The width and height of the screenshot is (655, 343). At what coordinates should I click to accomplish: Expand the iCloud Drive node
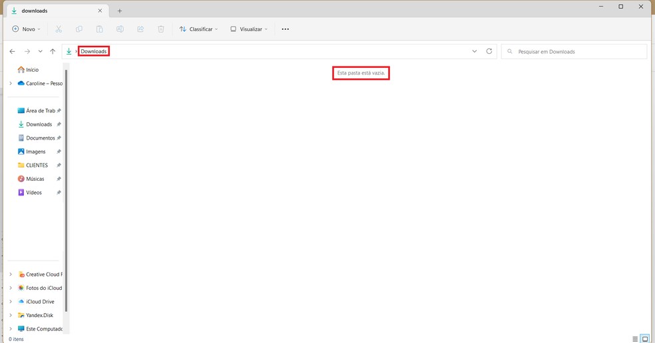click(11, 302)
